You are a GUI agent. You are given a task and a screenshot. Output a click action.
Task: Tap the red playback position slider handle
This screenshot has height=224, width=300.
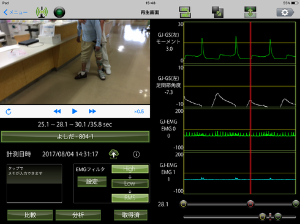click(250, 204)
